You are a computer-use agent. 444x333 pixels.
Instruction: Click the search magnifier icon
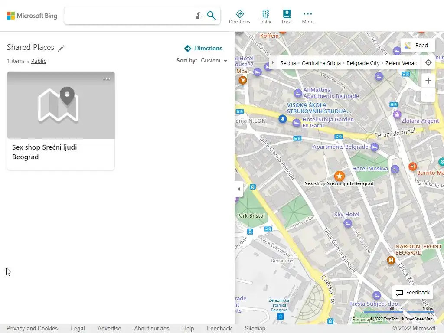click(x=211, y=16)
